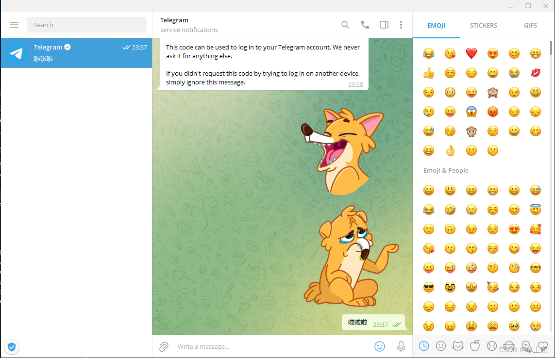Click the emoji panel scrollbar
555x358 pixels.
pos(551,48)
